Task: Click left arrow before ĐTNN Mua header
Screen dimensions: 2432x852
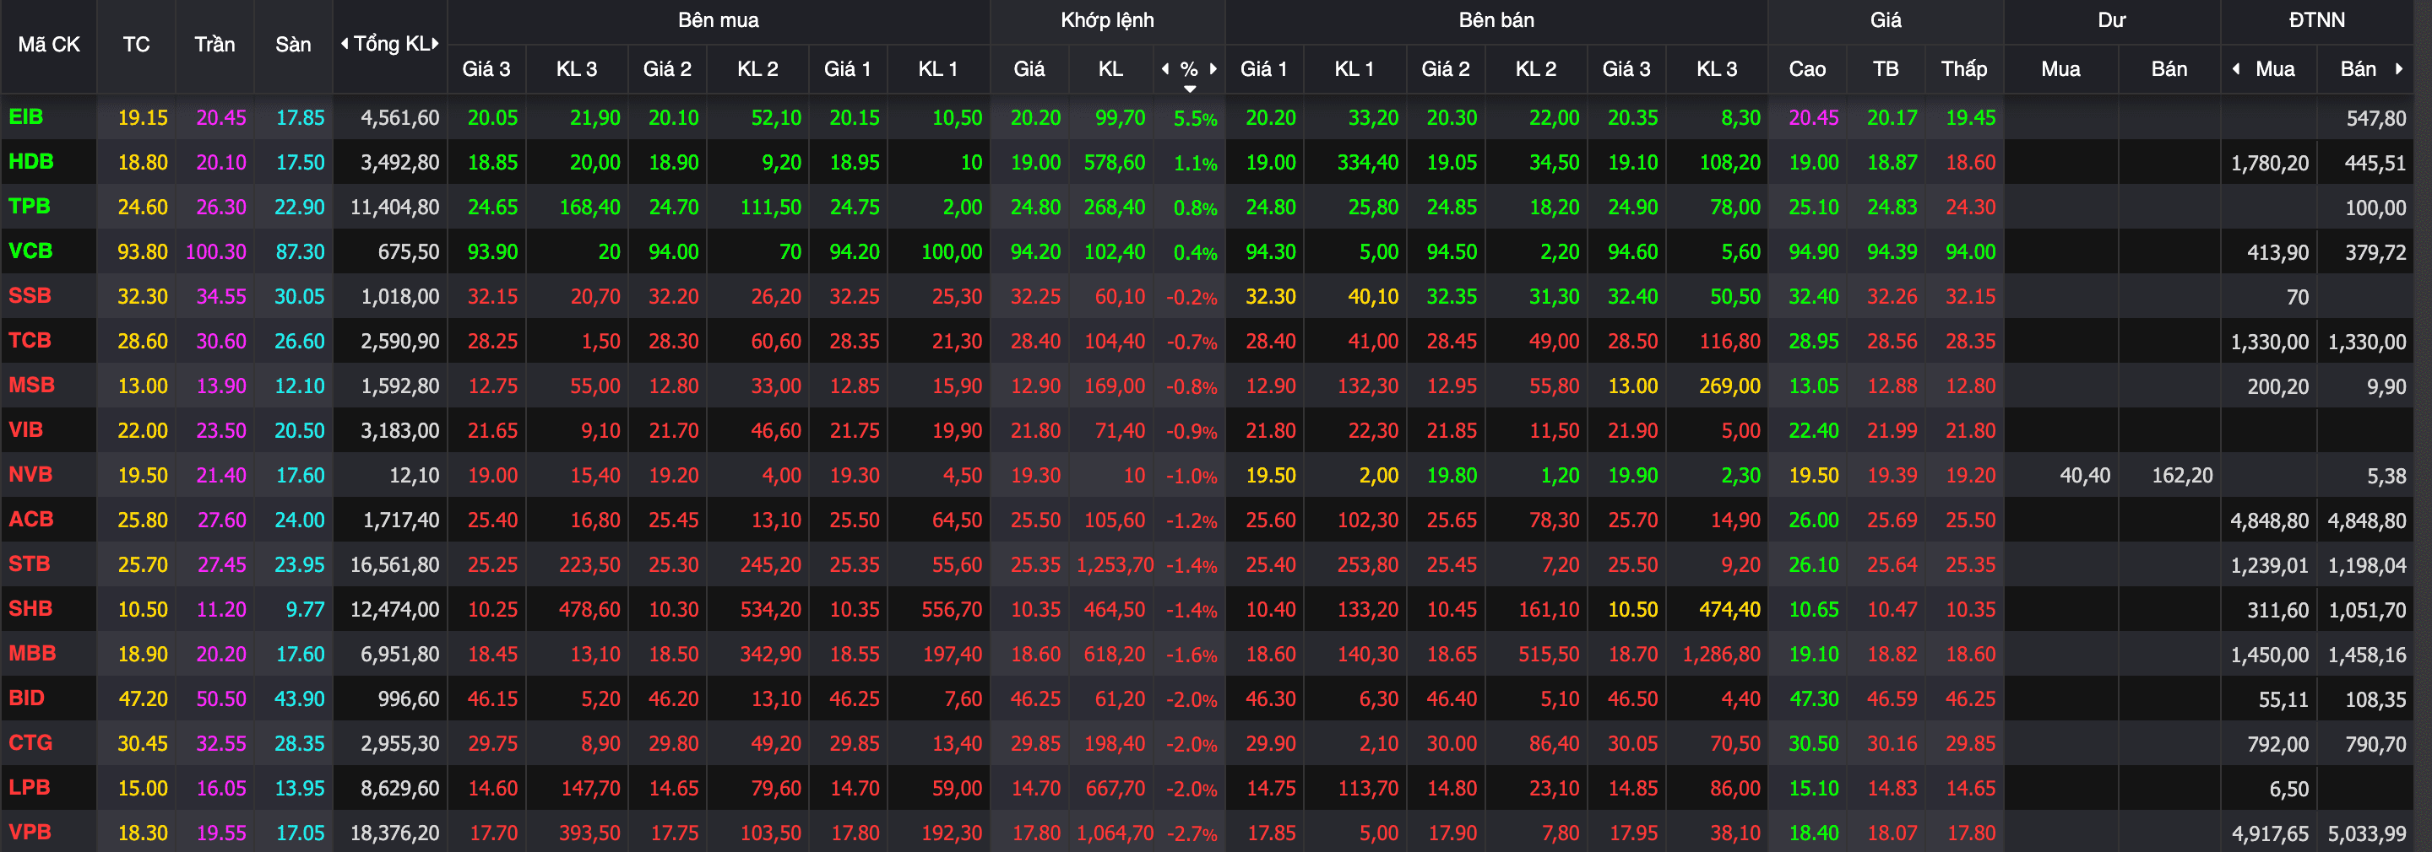Action: click(x=2235, y=68)
